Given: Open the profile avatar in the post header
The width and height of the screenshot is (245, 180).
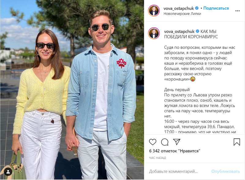Looking at the screenshot, I should click(x=154, y=11).
